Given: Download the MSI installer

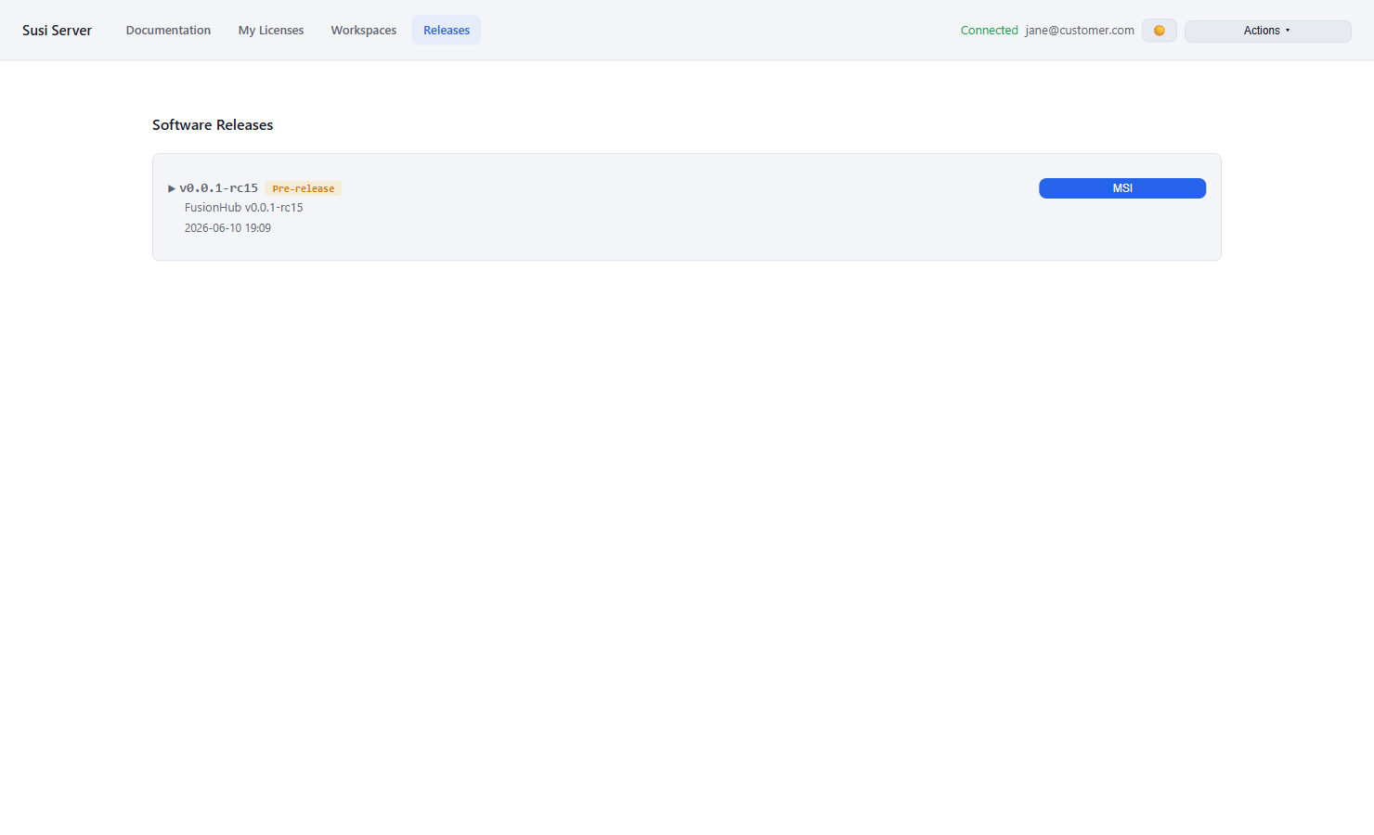Looking at the screenshot, I should [x=1122, y=188].
